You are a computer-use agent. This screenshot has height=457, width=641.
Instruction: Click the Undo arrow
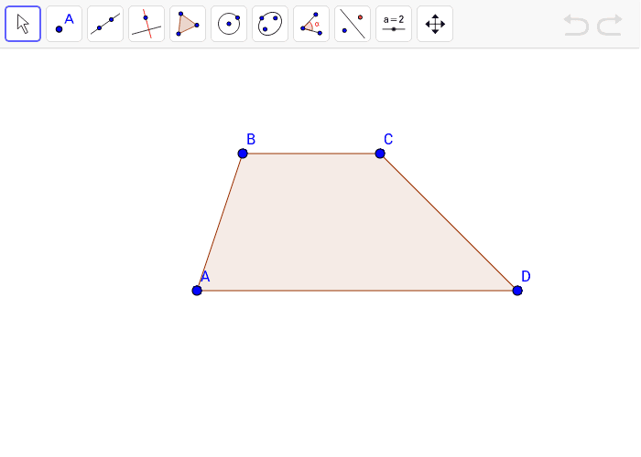click(x=576, y=25)
